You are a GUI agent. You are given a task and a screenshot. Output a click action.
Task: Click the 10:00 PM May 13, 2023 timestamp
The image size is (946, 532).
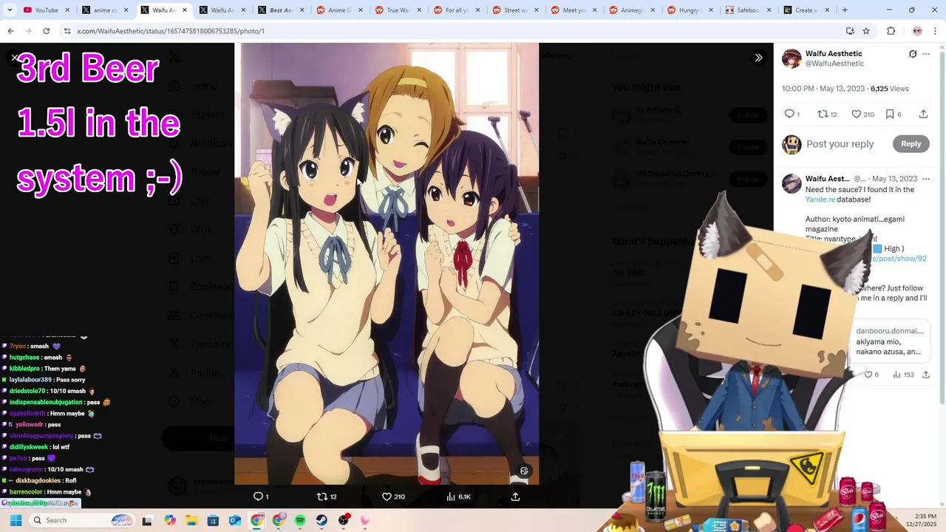[823, 89]
